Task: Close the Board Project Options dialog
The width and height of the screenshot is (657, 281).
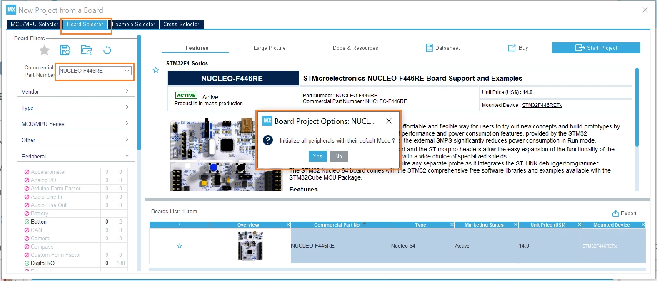Action: (389, 121)
